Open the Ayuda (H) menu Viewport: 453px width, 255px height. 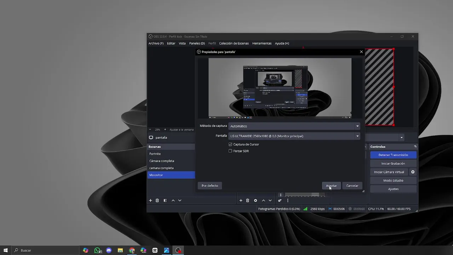tap(282, 43)
